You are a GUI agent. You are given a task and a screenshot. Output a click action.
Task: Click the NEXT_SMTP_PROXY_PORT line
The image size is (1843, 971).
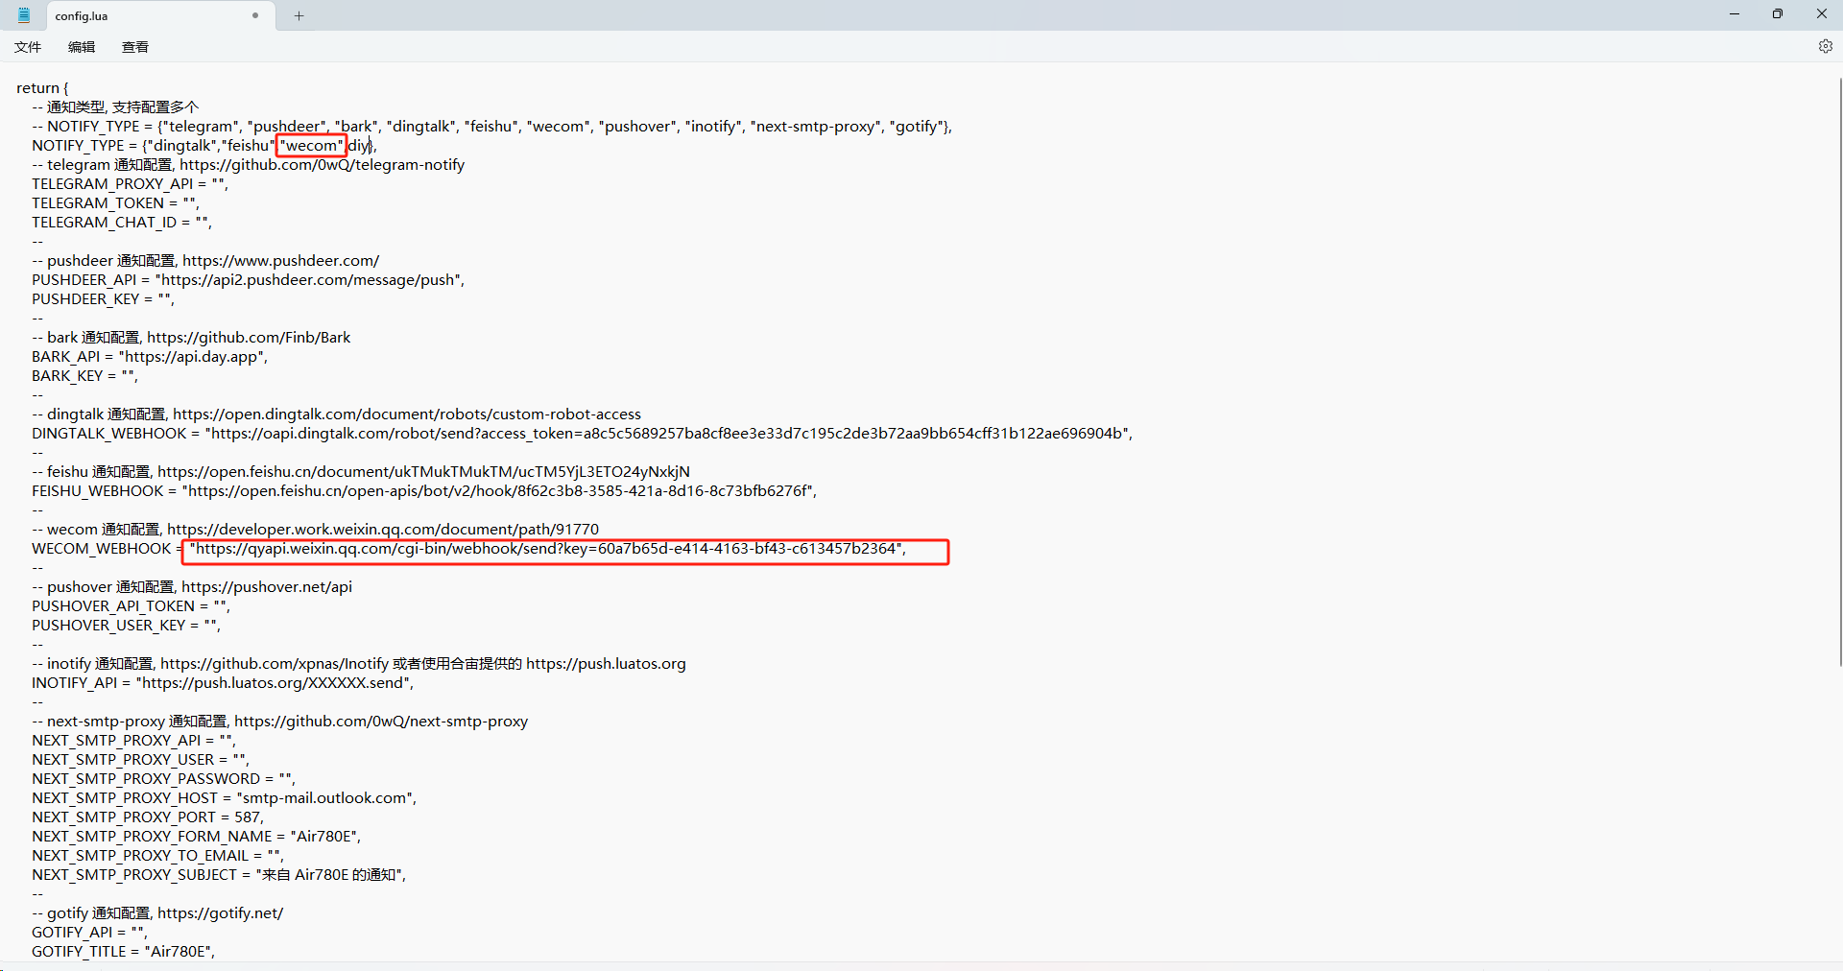148,817
